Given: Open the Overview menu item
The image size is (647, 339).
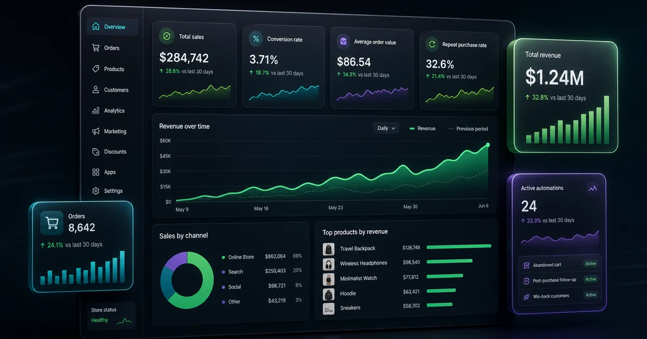Looking at the screenshot, I should click(x=113, y=26).
